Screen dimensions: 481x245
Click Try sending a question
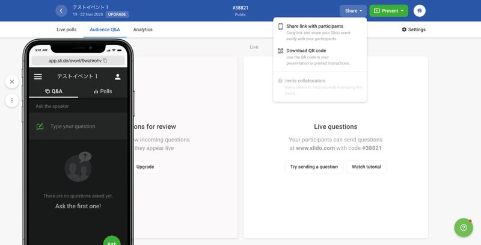coord(314,167)
